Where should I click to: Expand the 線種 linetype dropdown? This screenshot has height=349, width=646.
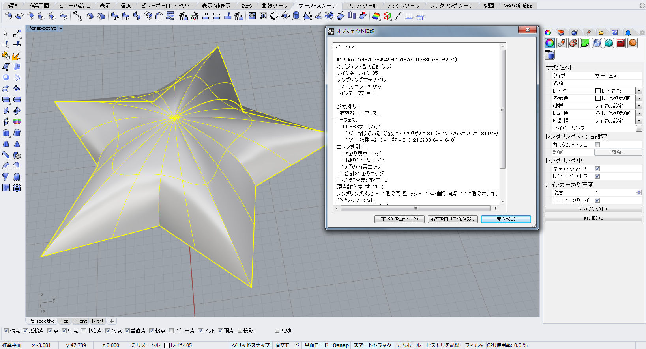(x=639, y=106)
